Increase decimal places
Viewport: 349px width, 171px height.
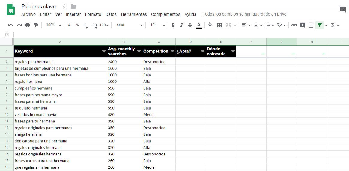94,25
